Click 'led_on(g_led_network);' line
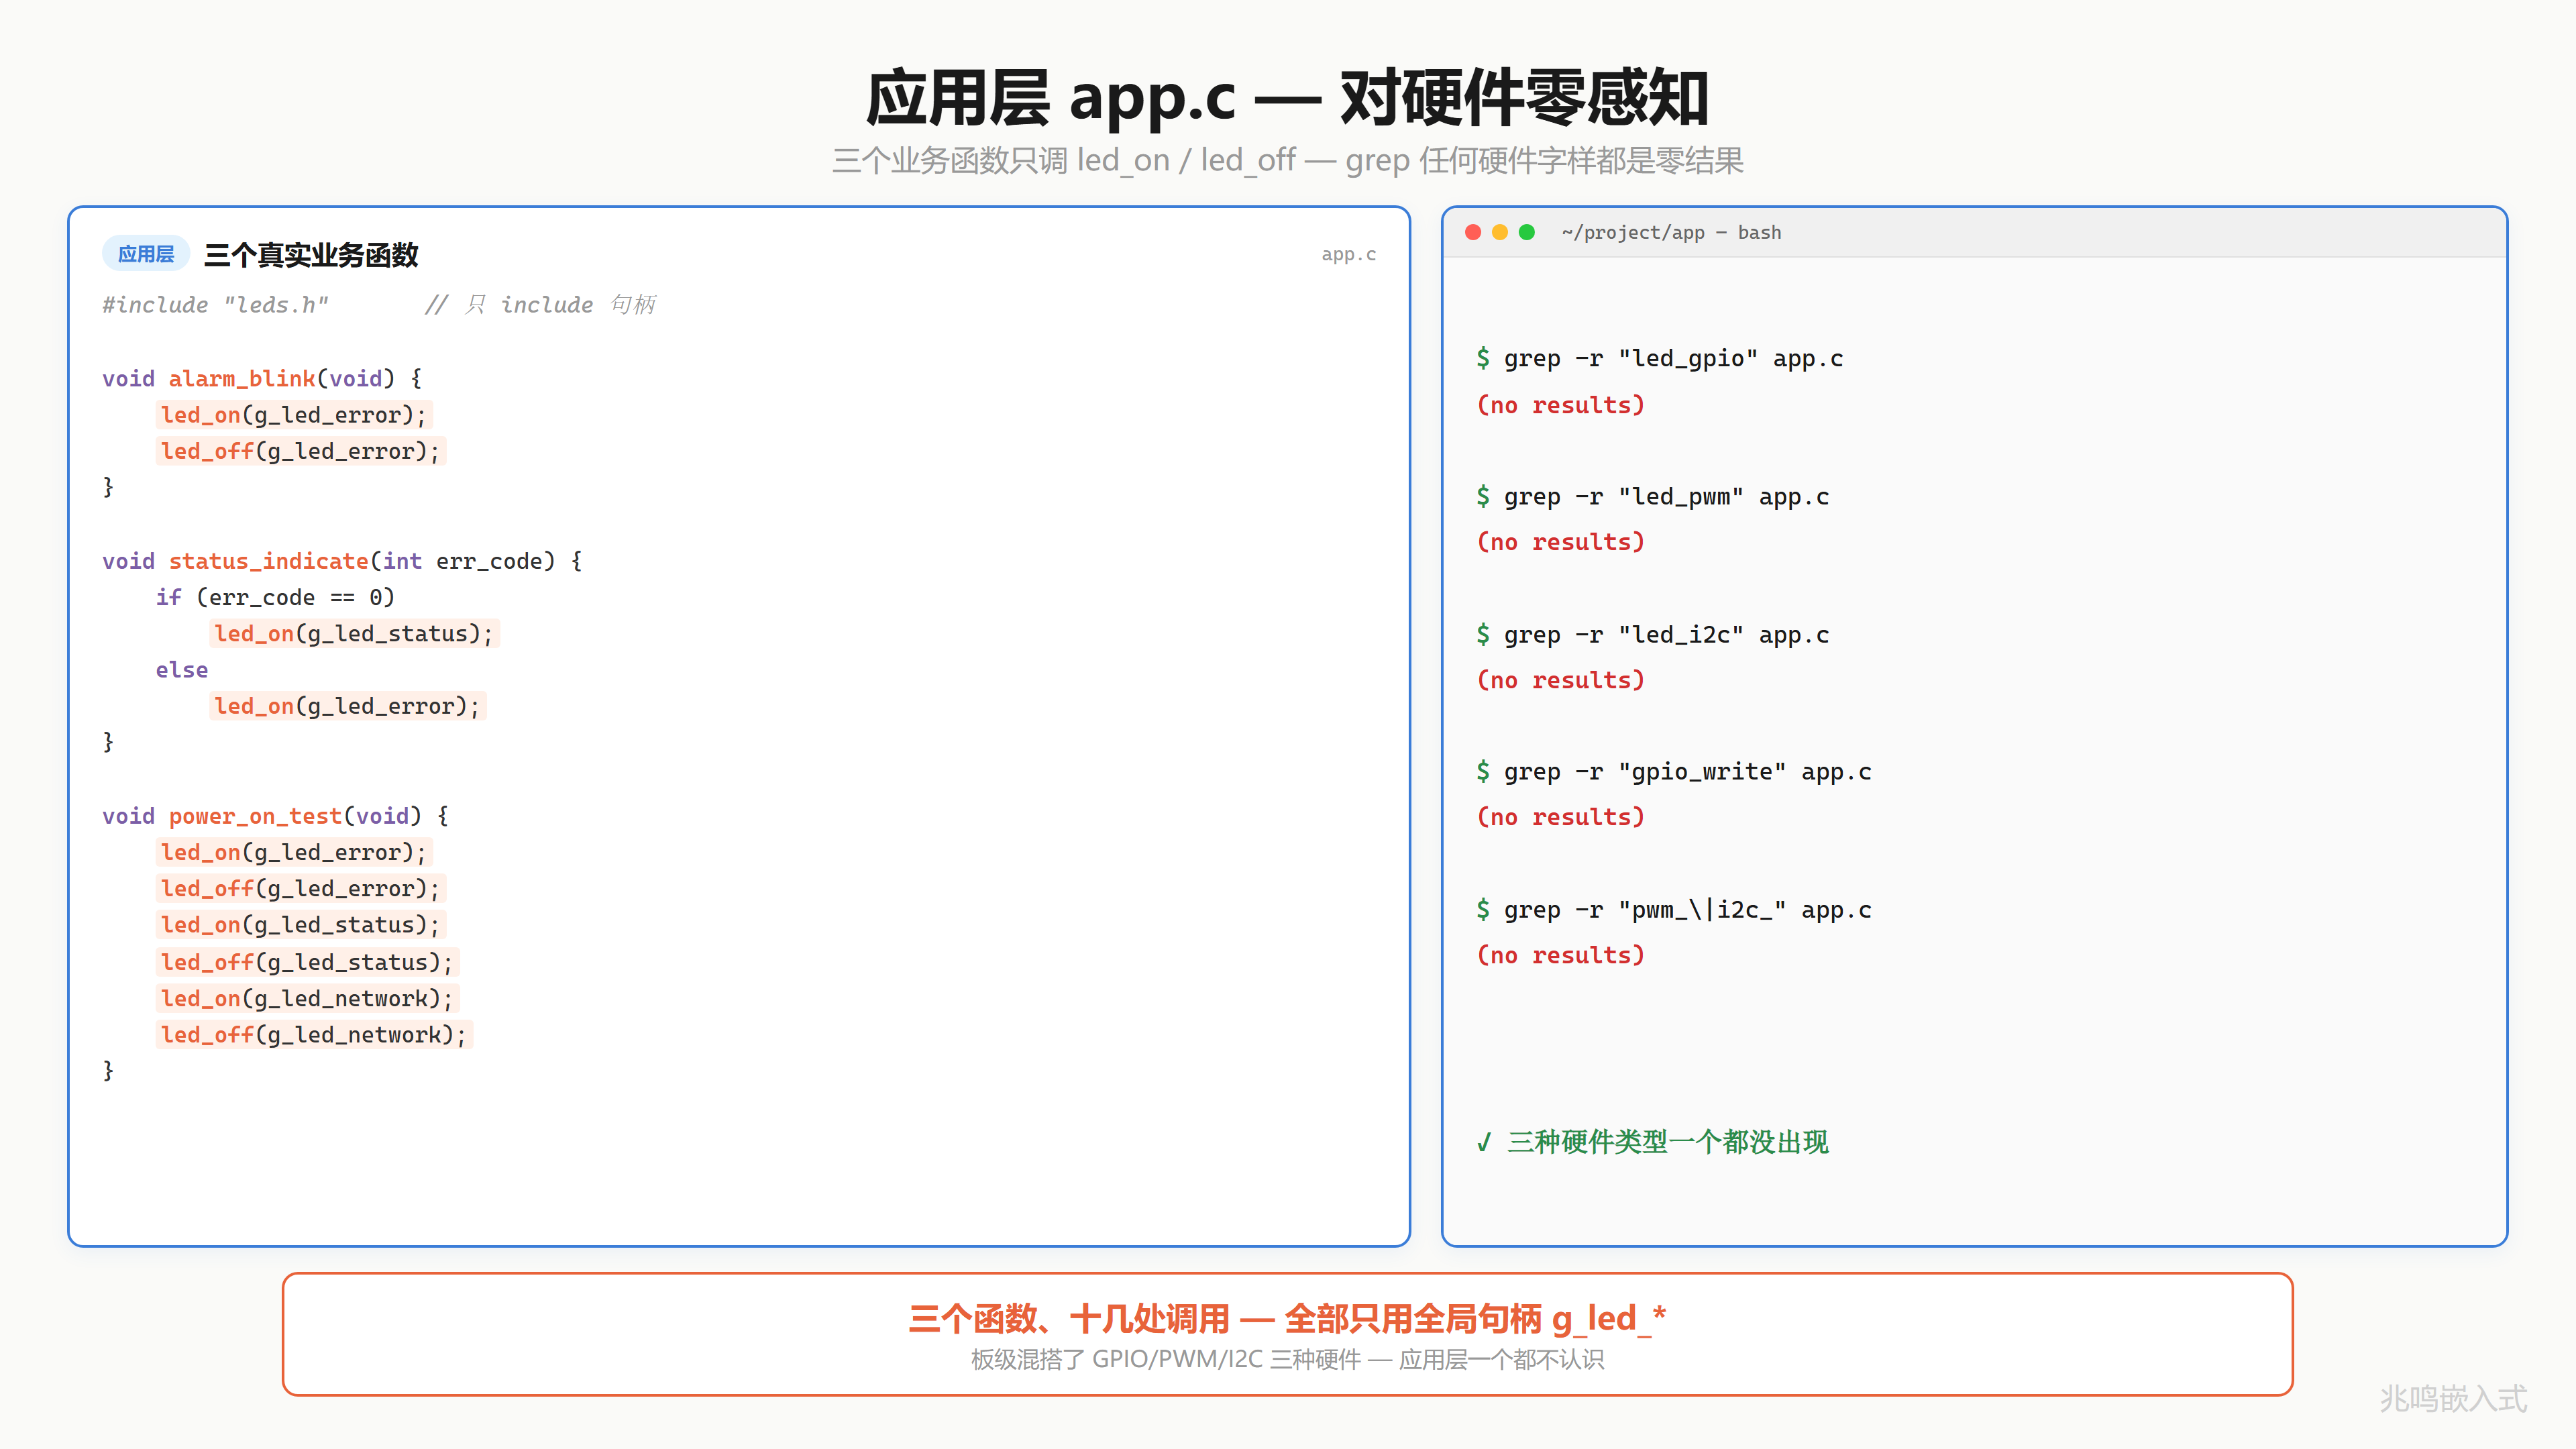The width and height of the screenshot is (2576, 1449). pos(307,998)
